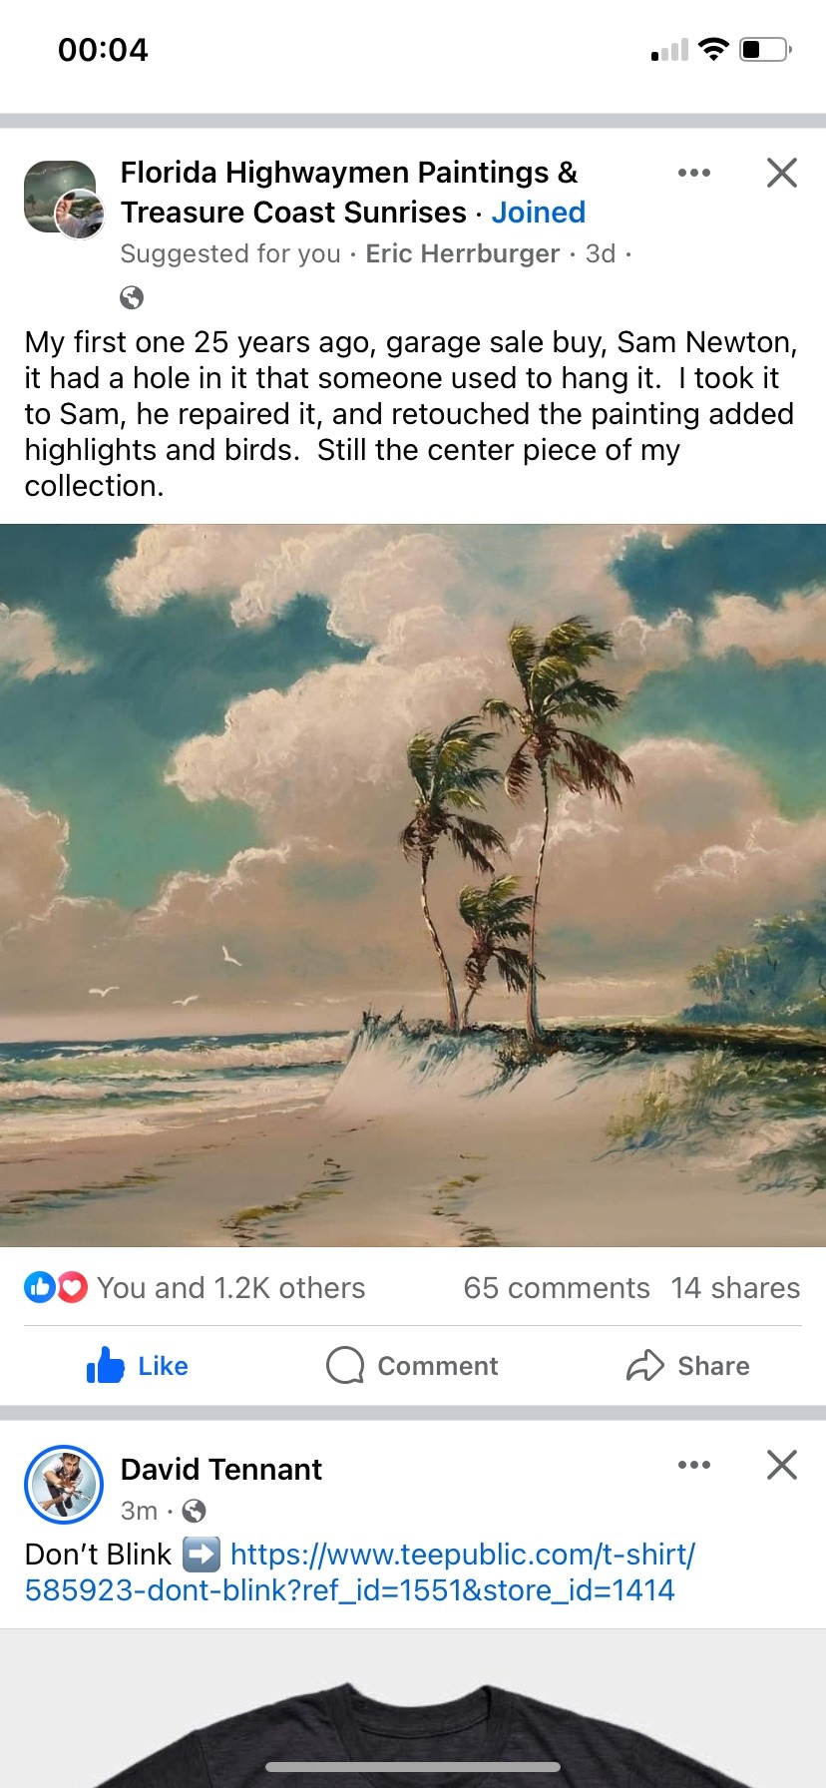Show who reacted: You and 1.2K others

click(231, 1288)
